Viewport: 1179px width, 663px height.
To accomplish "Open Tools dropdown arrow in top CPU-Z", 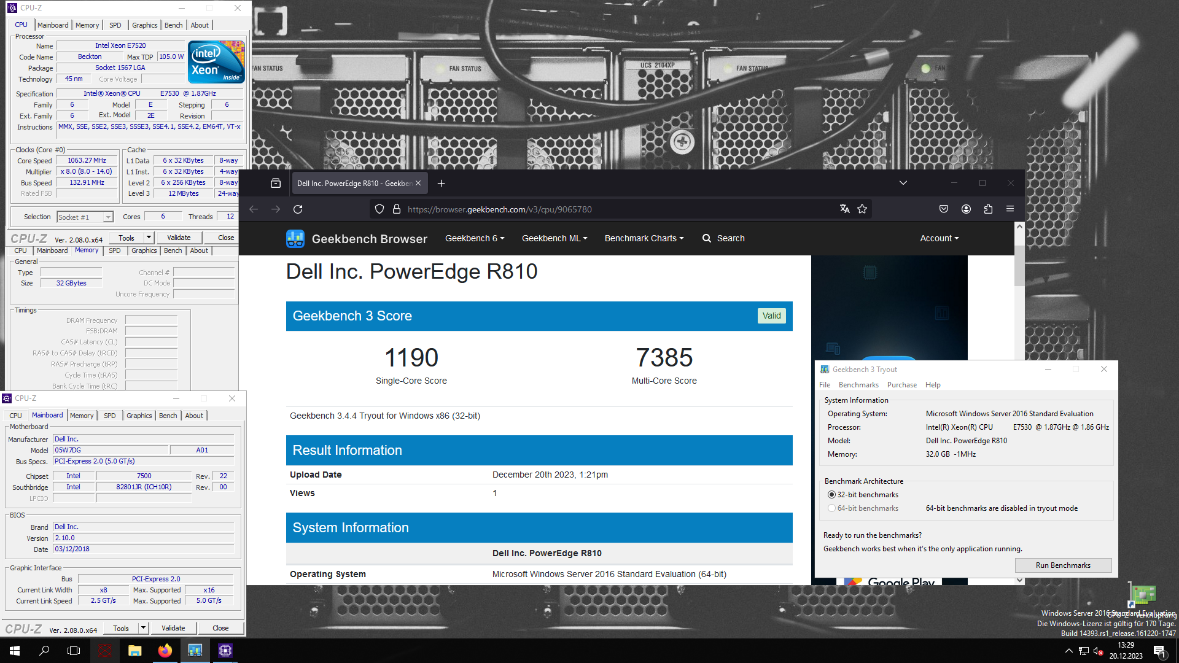I will point(148,238).
